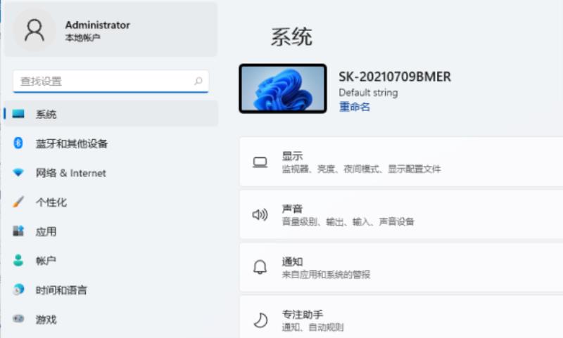Image resolution: width=563 pixels, height=338 pixels.
Task: Go to 个性化 settings
Action: tap(110, 202)
